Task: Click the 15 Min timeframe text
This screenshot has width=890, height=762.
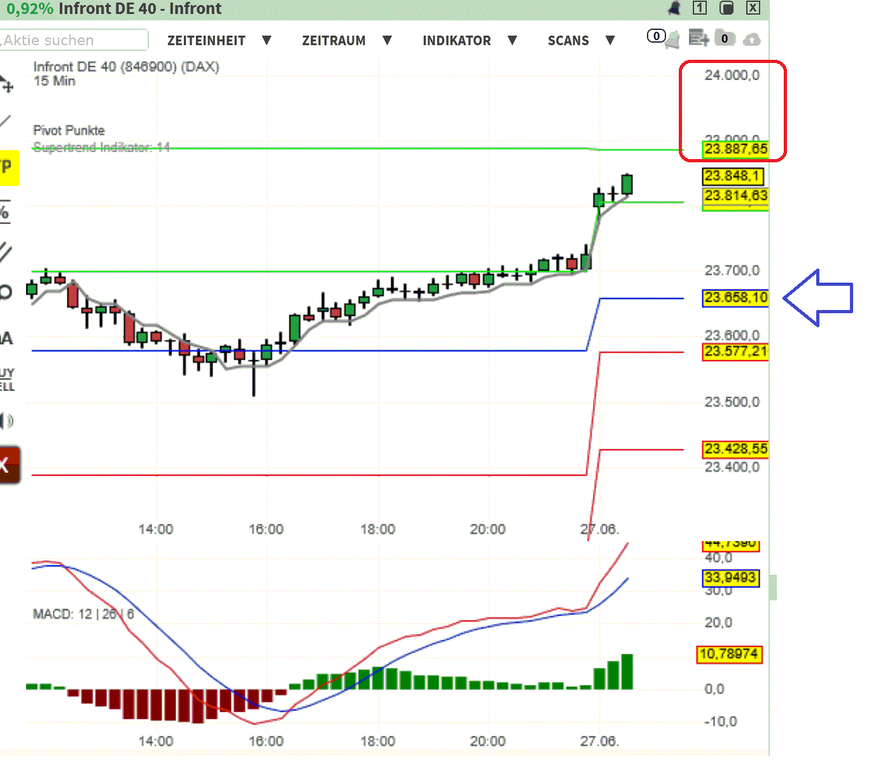Action: pyautogui.click(x=55, y=81)
